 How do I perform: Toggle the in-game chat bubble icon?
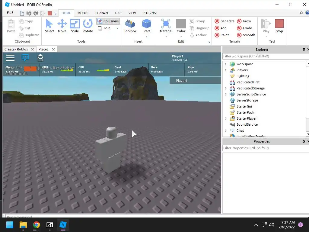coord(25,58)
